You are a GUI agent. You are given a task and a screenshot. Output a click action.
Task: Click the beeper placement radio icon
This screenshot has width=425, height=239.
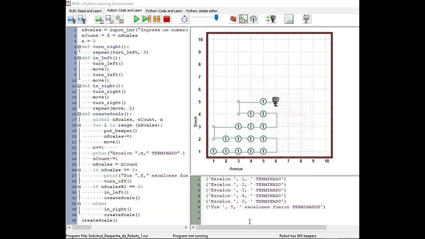[x=253, y=19]
